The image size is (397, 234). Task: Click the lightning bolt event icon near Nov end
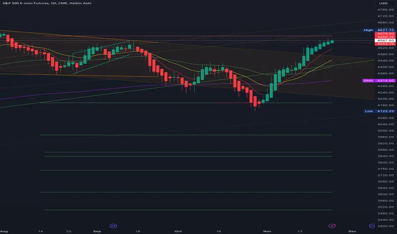click(x=332, y=225)
